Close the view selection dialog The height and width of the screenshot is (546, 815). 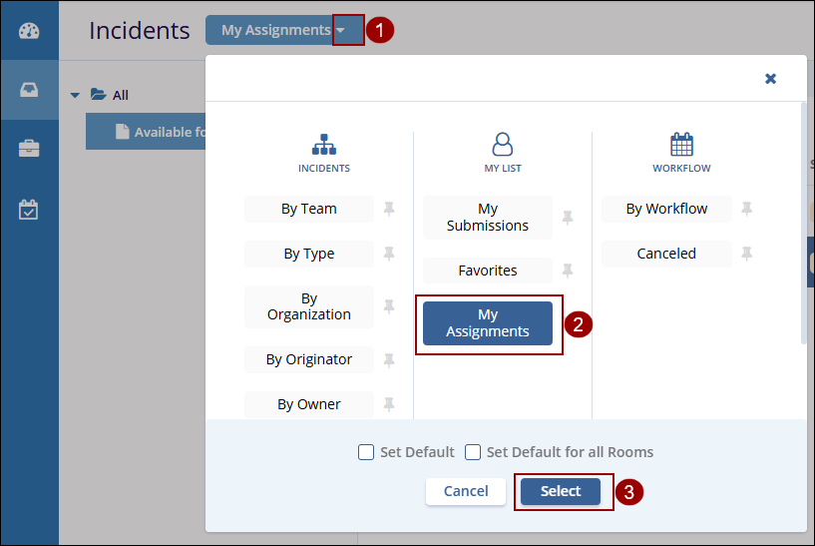[x=770, y=79]
